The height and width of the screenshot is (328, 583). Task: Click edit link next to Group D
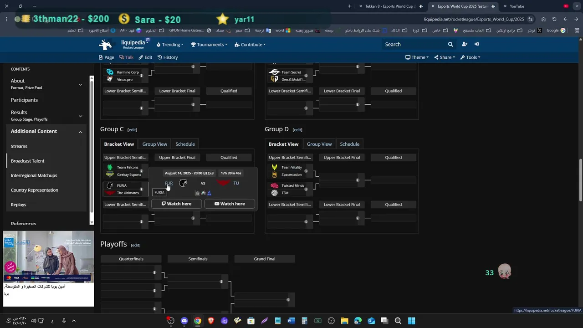click(x=297, y=130)
